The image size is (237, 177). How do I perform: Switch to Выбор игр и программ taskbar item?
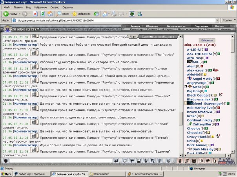31,174
